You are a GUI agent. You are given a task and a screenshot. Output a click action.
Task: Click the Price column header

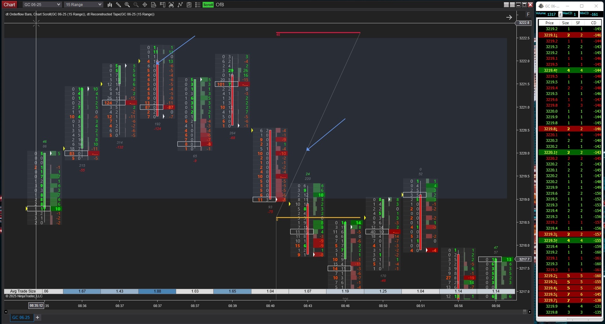click(550, 23)
